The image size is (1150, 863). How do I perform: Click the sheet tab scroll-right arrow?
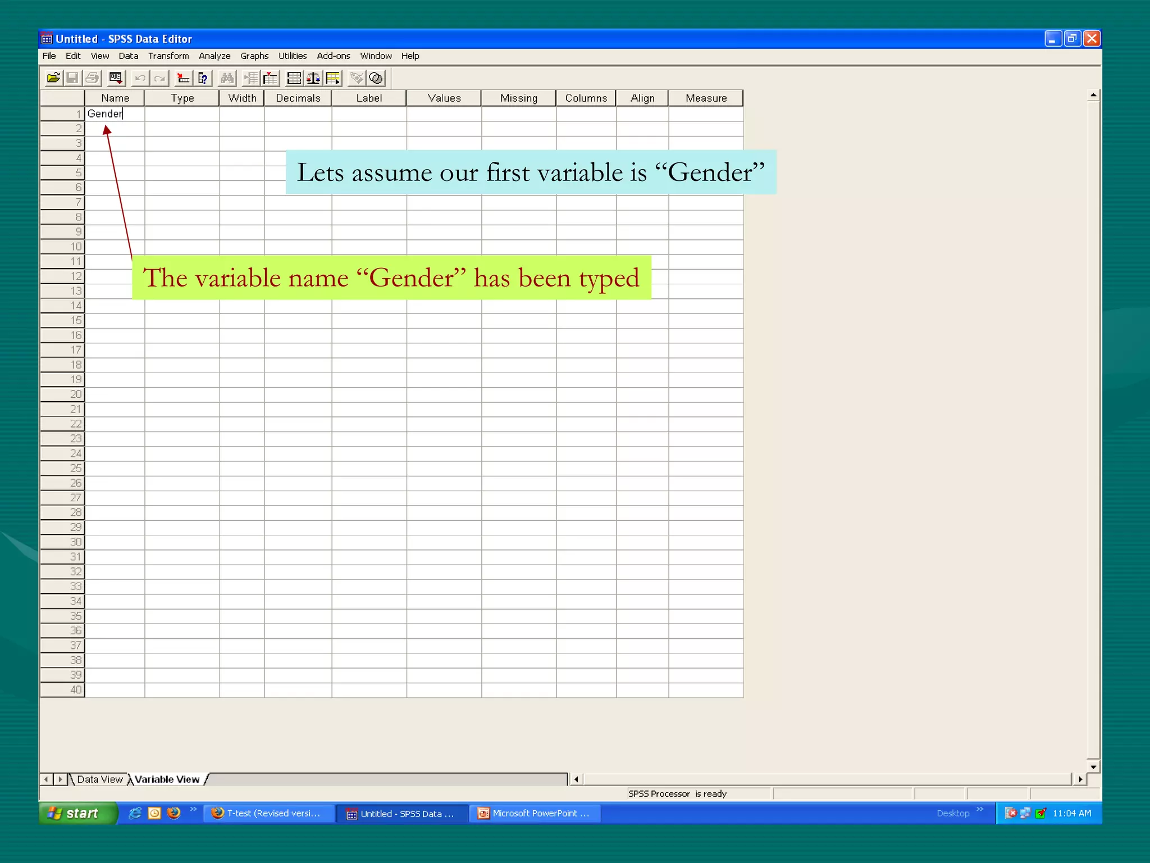pos(60,779)
